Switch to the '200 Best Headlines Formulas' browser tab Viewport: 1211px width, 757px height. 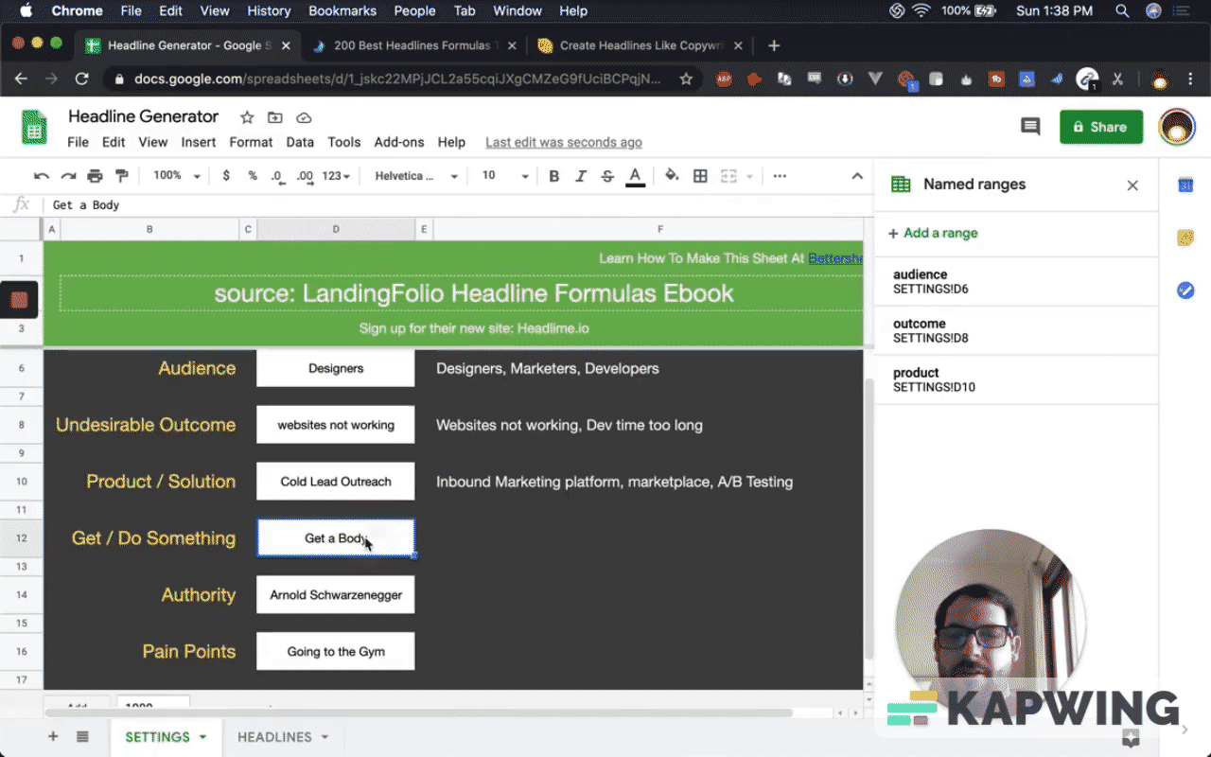pyautogui.click(x=413, y=45)
